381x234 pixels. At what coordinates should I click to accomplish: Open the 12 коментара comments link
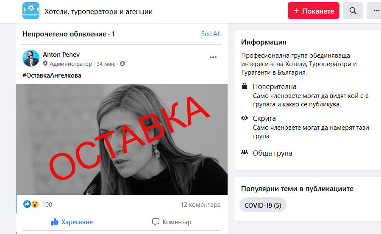(201, 205)
